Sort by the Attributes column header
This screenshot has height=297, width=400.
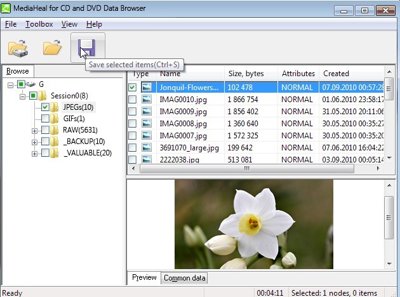[x=298, y=74]
